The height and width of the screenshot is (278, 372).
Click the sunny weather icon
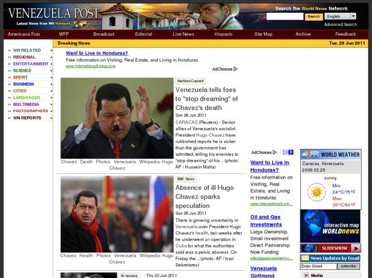coord(317,192)
